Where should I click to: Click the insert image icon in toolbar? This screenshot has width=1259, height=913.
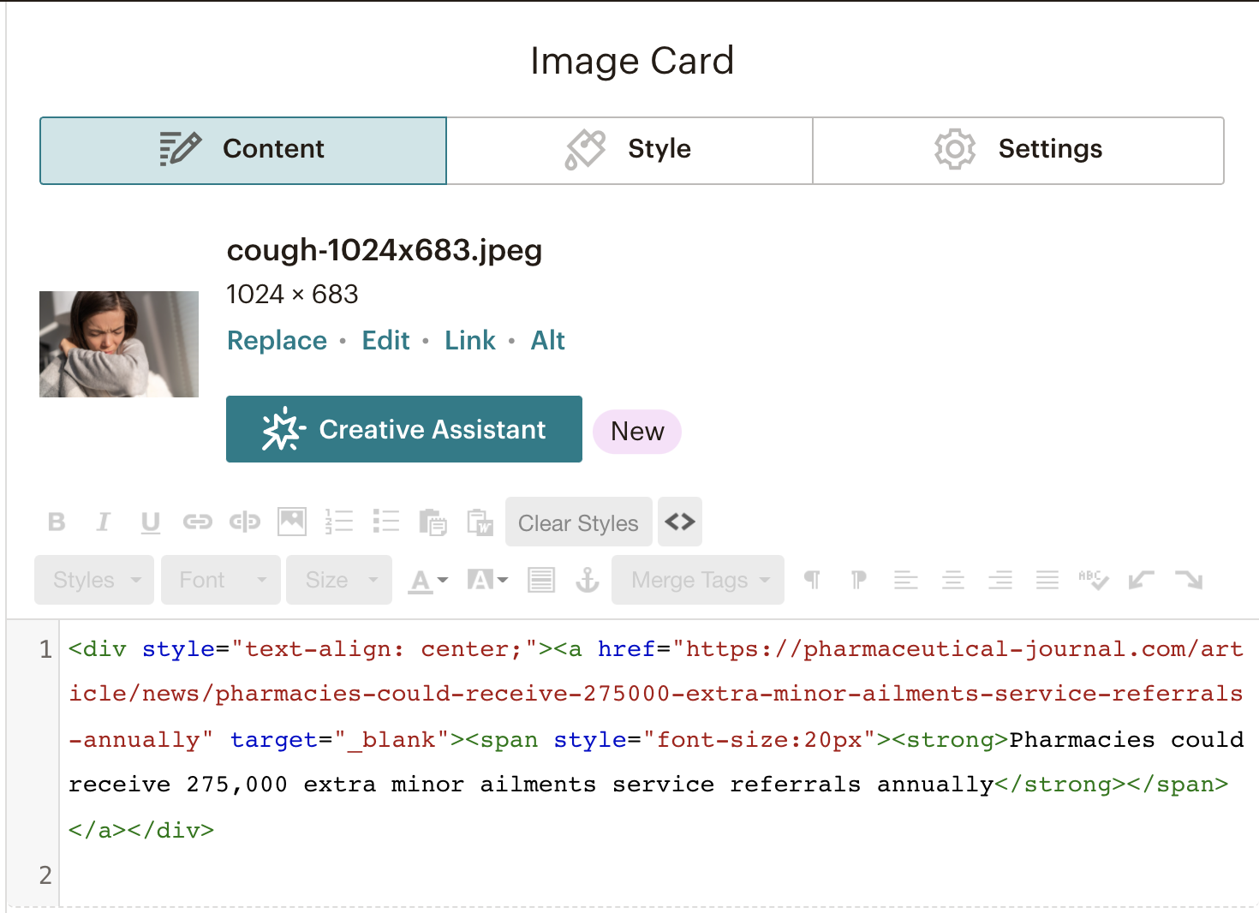292,522
